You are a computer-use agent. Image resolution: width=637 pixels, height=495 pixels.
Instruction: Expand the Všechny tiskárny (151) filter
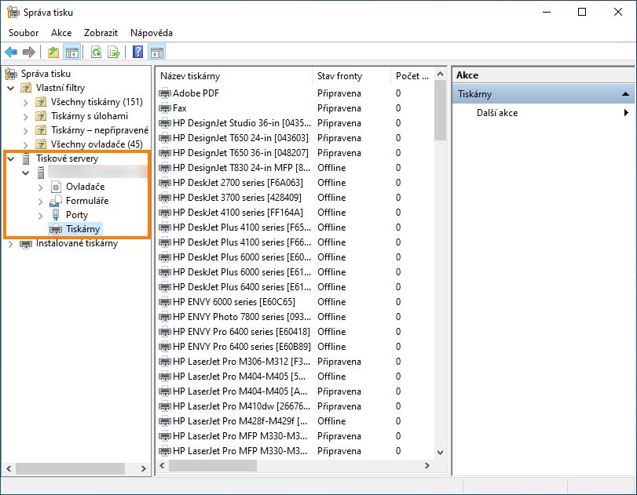click(26, 102)
